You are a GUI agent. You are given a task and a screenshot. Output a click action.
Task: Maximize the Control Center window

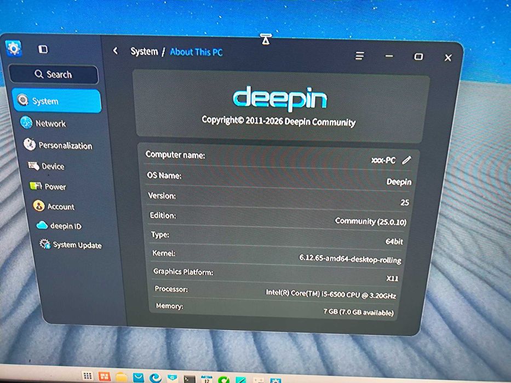[418, 57]
